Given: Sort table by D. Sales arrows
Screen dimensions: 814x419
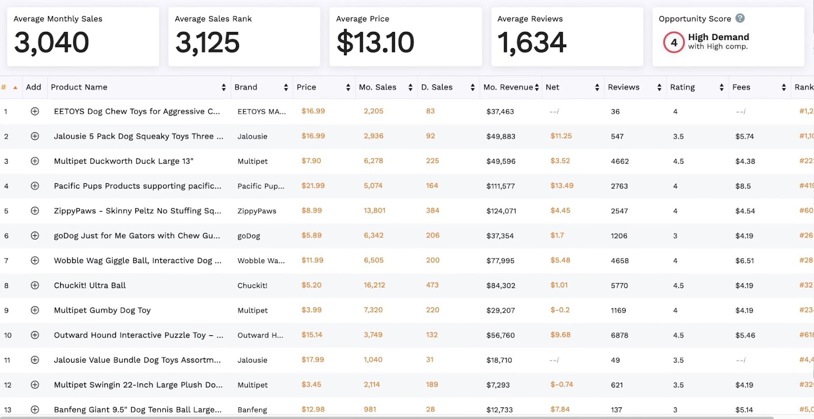Looking at the screenshot, I should click(x=473, y=87).
